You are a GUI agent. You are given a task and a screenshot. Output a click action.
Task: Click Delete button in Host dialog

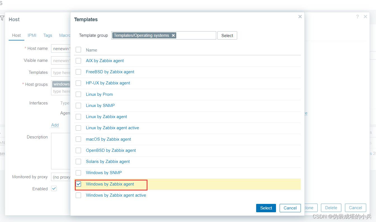(x=331, y=208)
